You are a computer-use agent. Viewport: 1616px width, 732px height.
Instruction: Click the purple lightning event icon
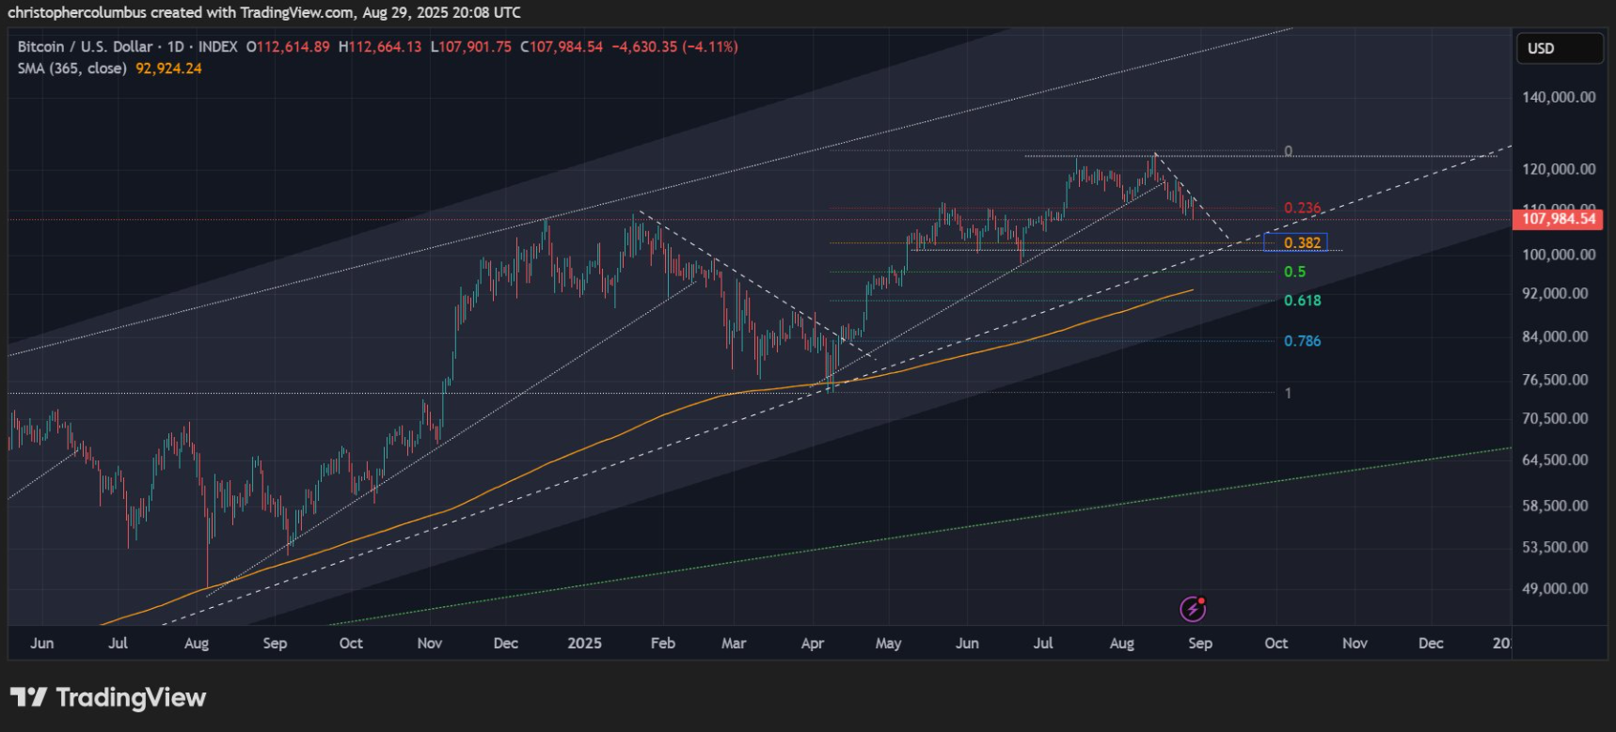click(1193, 609)
